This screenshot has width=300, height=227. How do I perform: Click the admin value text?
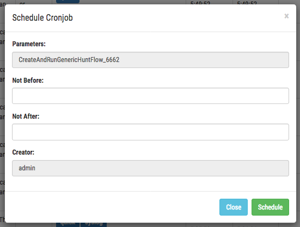pos(27,168)
